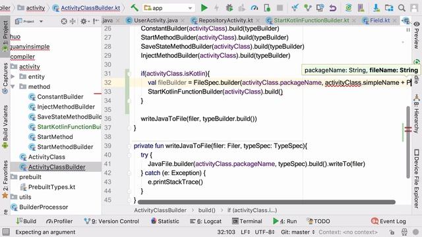Open the Logcat tool window

206,221
